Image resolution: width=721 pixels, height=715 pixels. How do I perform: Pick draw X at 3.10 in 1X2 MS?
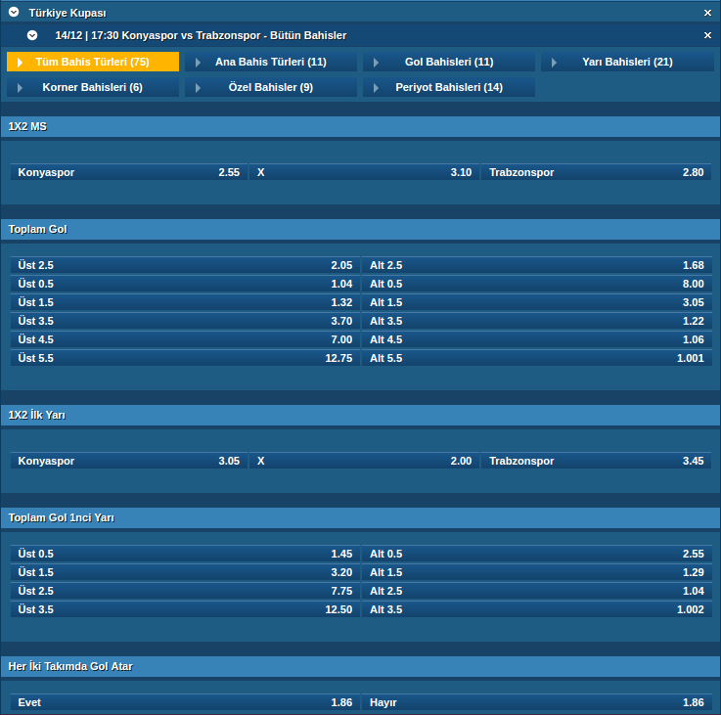pos(364,172)
